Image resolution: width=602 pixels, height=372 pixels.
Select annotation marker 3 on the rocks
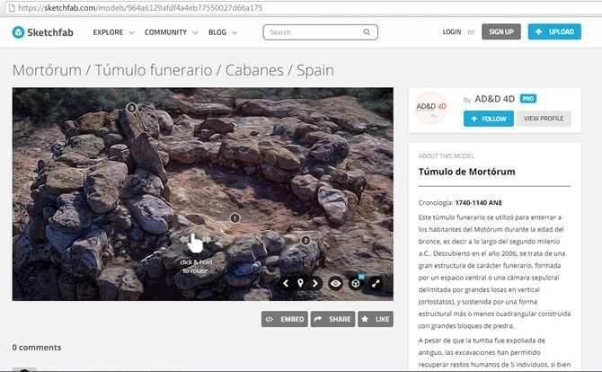[x=132, y=108]
